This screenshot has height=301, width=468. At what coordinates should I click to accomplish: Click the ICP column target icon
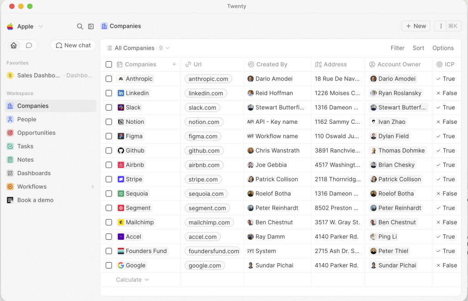click(x=439, y=64)
